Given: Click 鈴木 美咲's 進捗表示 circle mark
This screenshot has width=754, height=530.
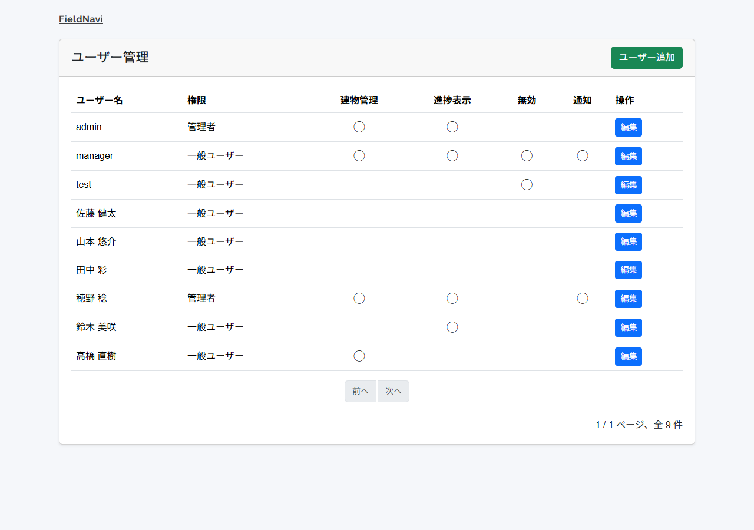Looking at the screenshot, I should click(x=452, y=327).
